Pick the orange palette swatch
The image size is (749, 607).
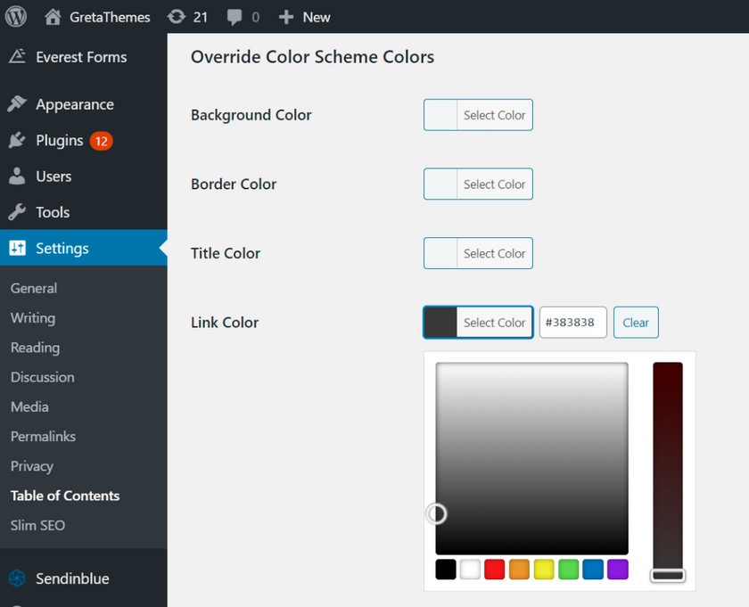tap(519, 570)
